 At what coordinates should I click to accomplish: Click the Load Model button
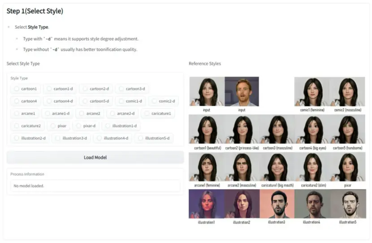click(x=95, y=157)
